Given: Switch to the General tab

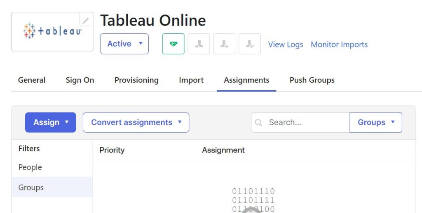Looking at the screenshot, I should click(32, 80).
